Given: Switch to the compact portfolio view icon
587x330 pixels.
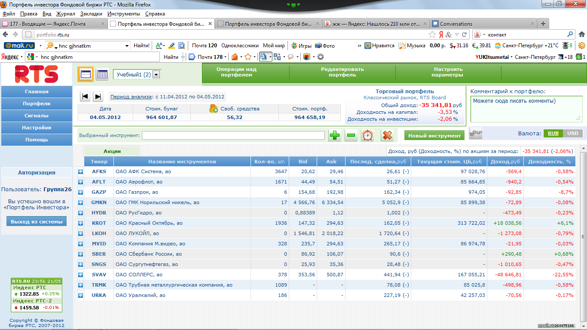Looking at the screenshot, I should point(85,74).
